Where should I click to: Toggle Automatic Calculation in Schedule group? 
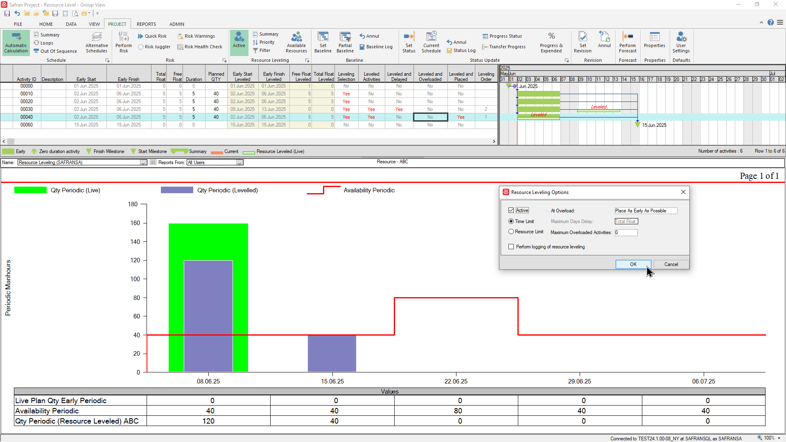pyautogui.click(x=16, y=43)
